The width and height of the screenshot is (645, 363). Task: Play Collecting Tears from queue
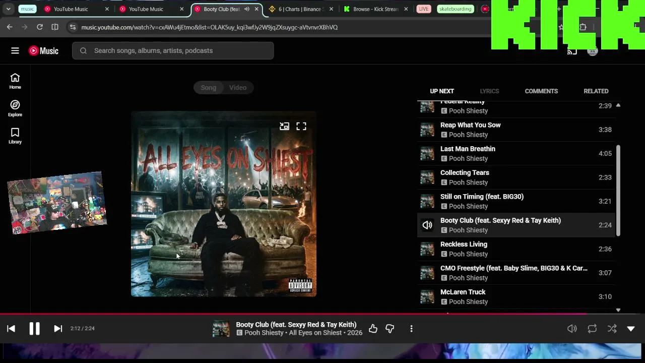(x=516, y=177)
